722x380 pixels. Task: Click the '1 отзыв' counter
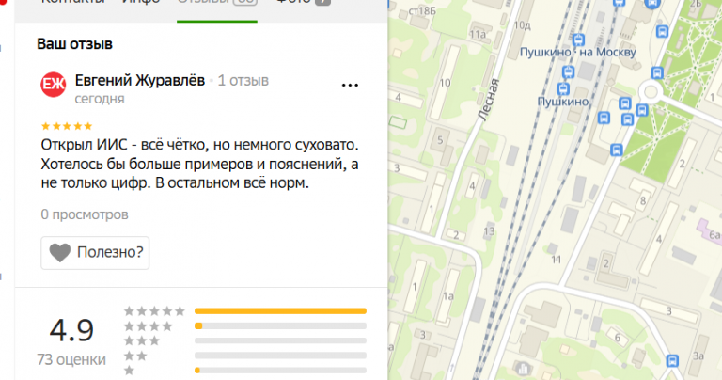(x=243, y=81)
